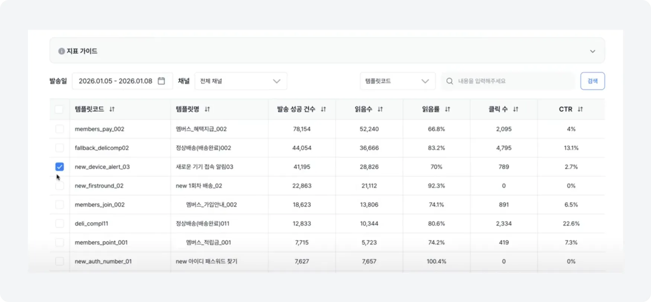Click the members_join_002 template code
This screenshot has width=651, height=302.
(100, 205)
